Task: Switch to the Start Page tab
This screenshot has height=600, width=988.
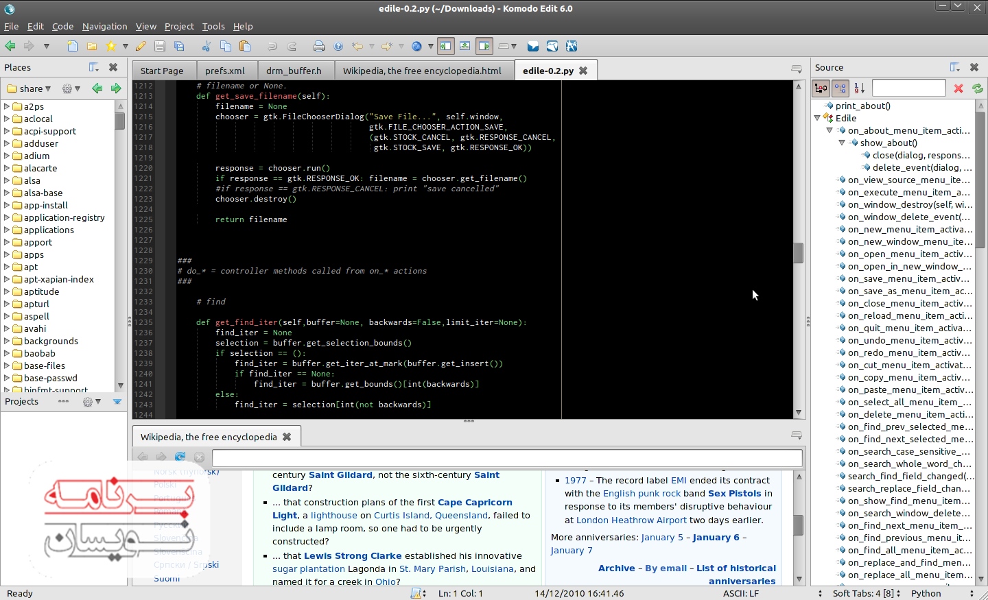Action: pyautogui.click(x=162, y=71)
